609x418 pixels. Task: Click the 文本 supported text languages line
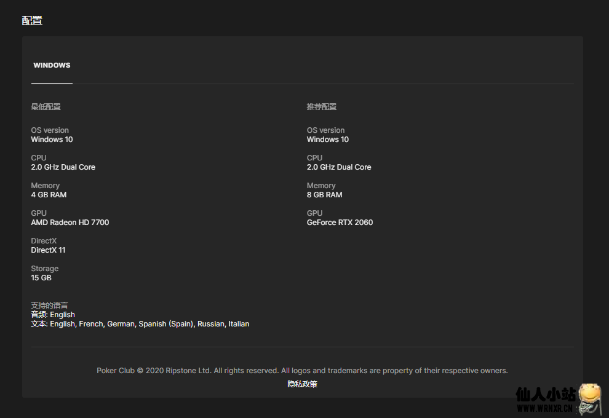[x=140, y=324]
